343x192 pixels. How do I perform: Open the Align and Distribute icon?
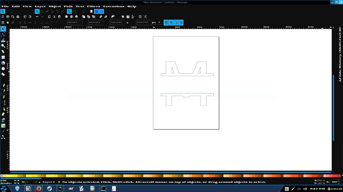(133, 17)
